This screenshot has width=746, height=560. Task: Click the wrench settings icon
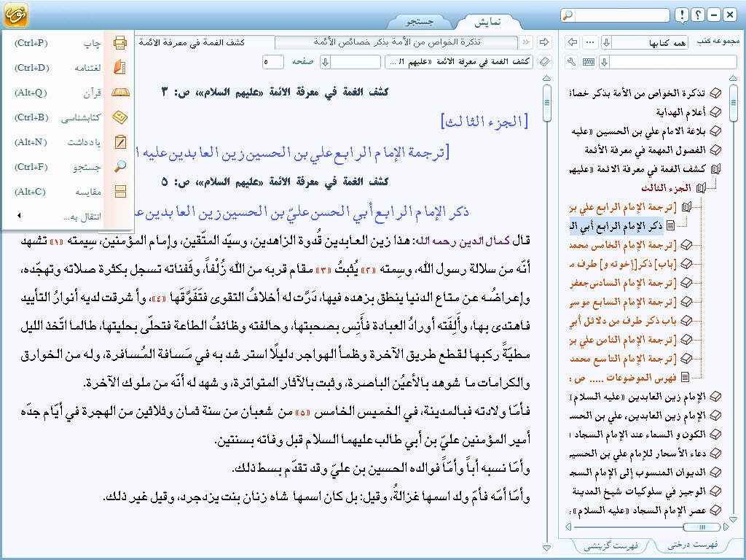572,62
